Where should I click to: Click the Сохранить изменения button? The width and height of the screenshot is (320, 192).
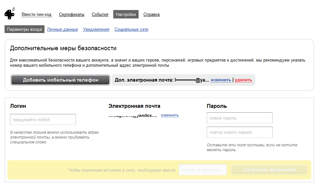coord(269,170)
